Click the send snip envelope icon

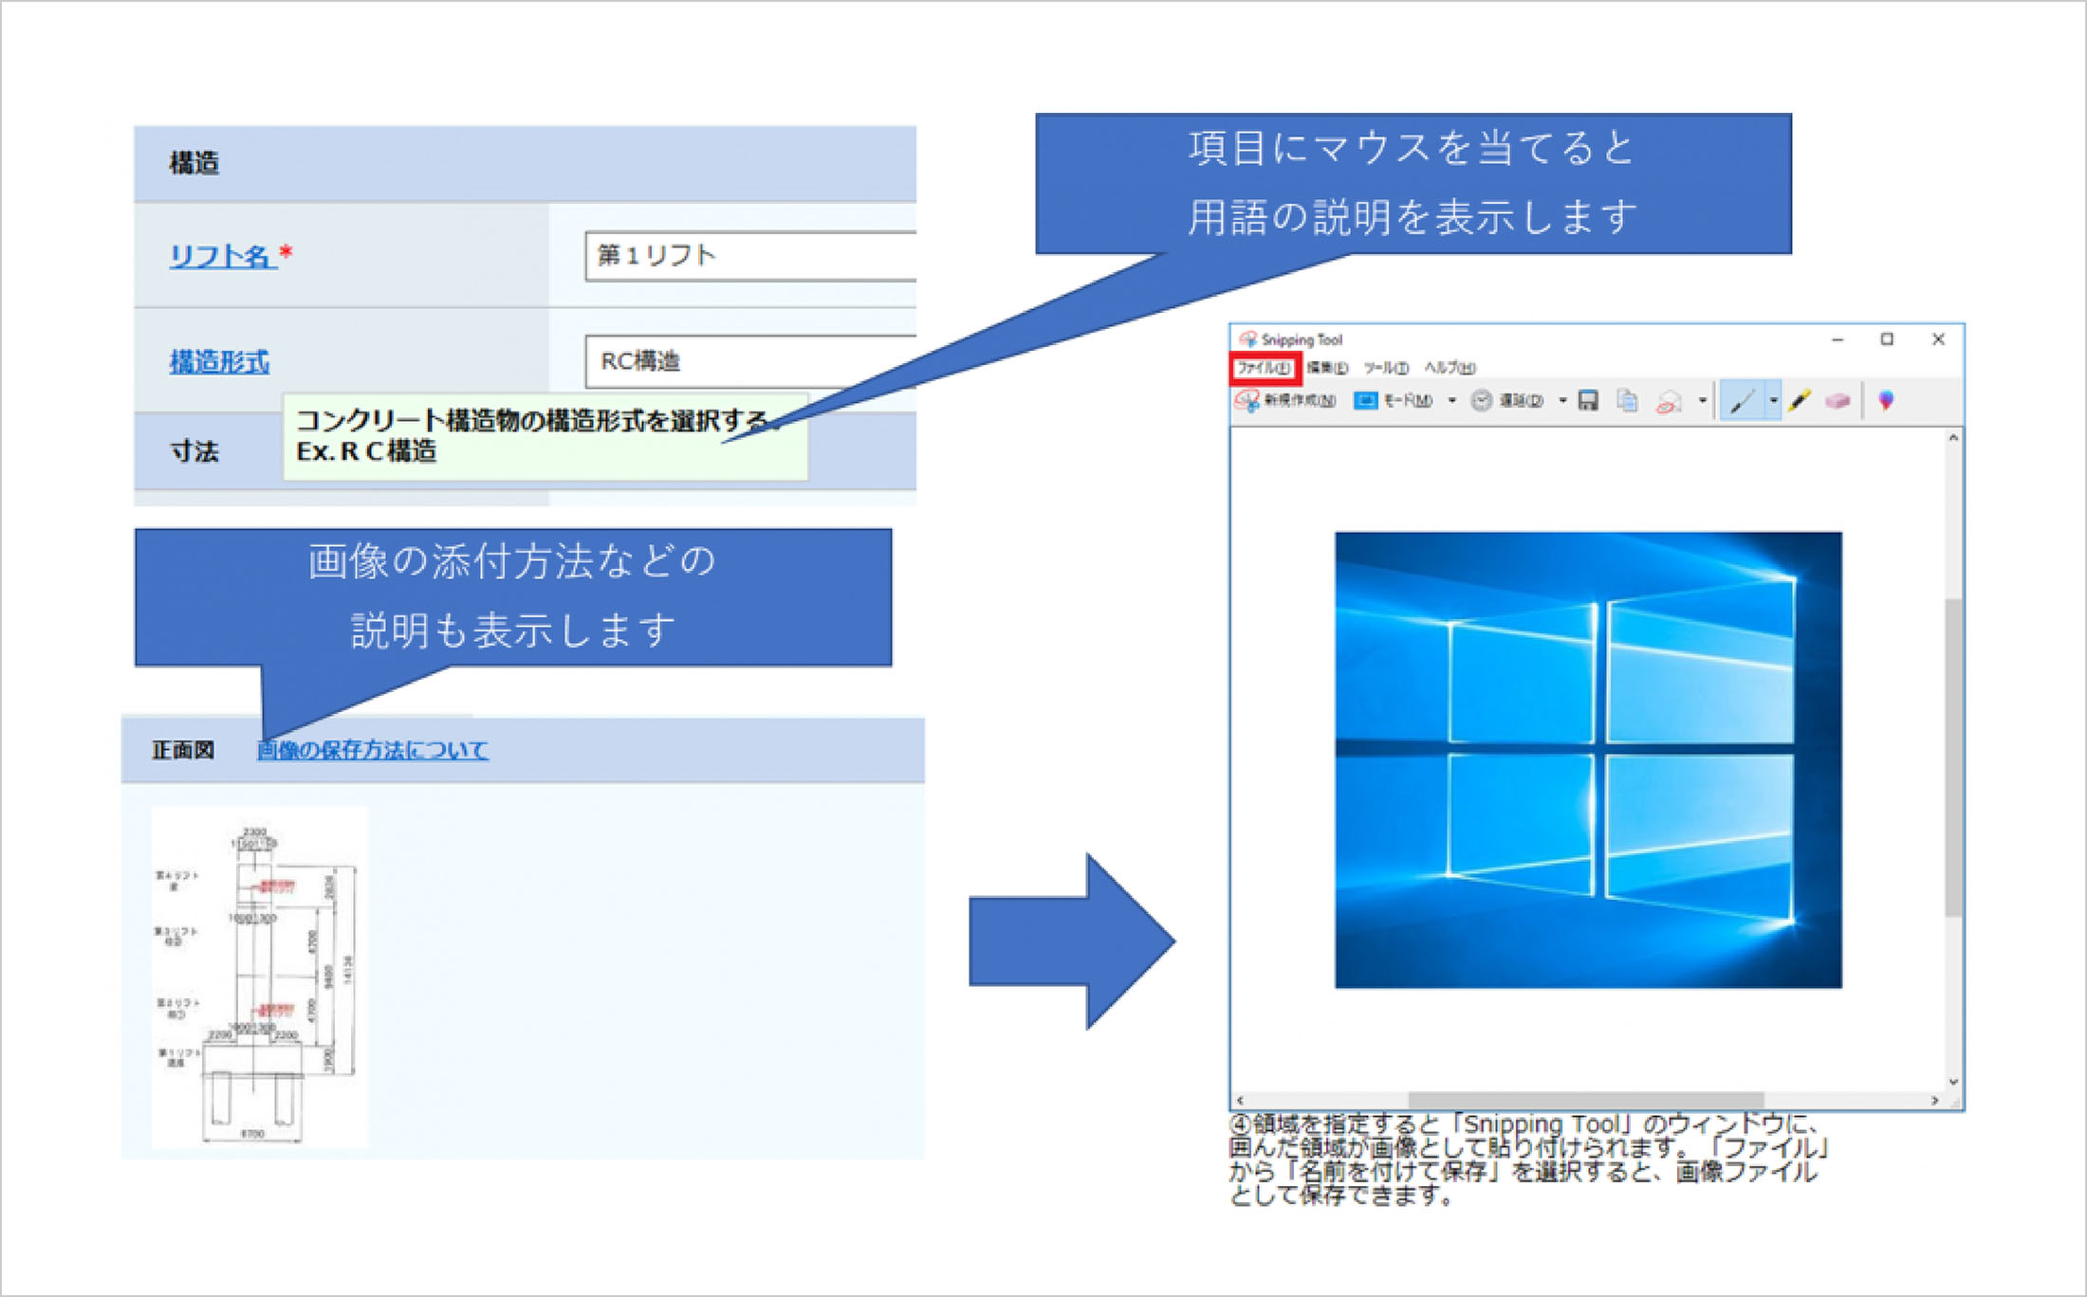click(x=1669, y=402)
